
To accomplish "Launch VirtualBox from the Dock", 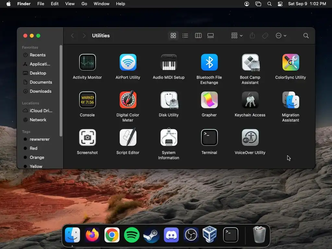I will pyautogui.click(x=210, y=234).
